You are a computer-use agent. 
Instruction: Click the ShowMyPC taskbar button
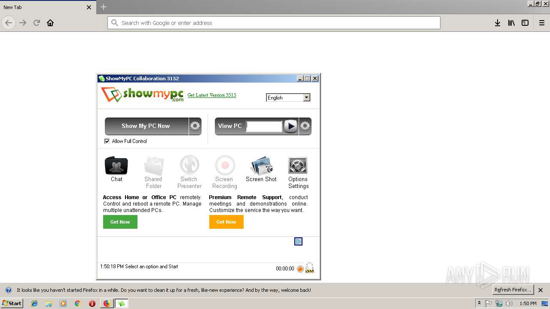(121, 303)
